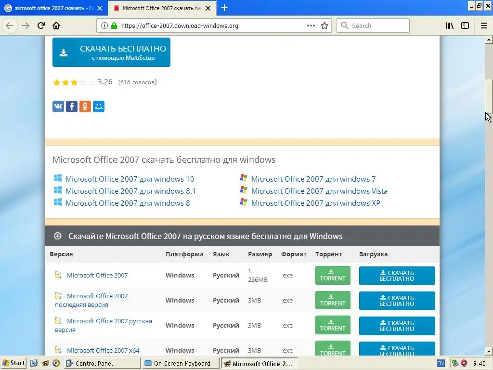This screenshot has height=370, width=493.
Task: Click the EN language indicator in tray
Action: point(441,363)
